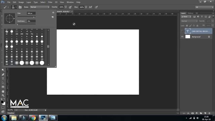This screenshot has width=215, height=121.
Task: Open layer Kind filter dropdown
Action: pyautogui.click(x=186, y=17)
